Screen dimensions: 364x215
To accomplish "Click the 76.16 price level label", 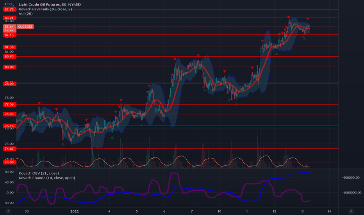I will [10, 126].
